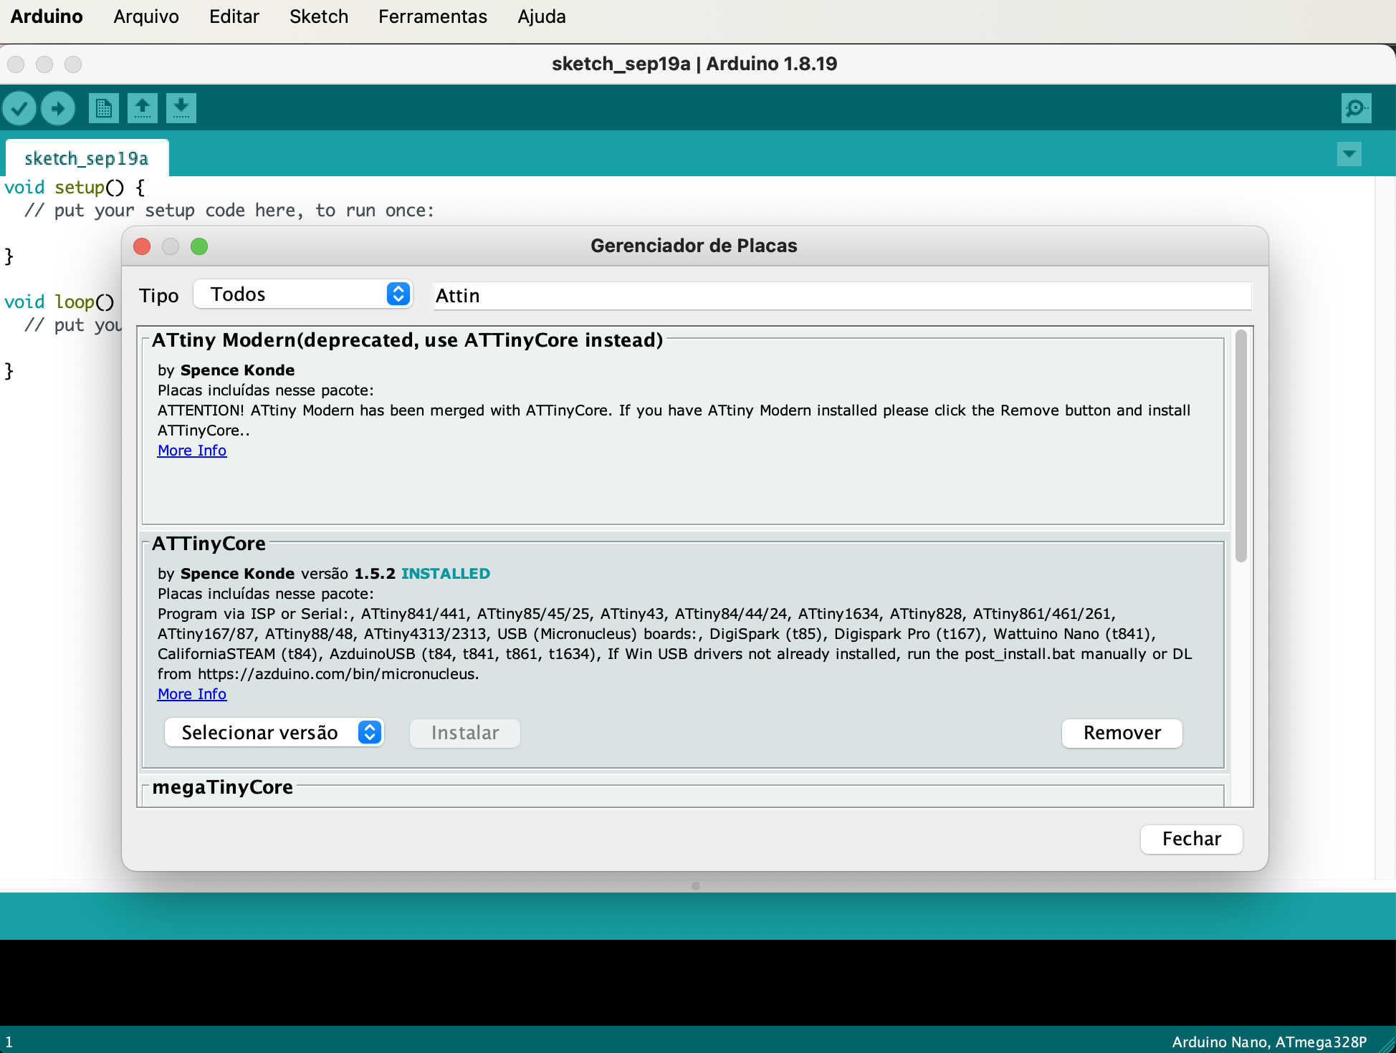Click the Remover button for ATTinyCore
The width and height of the screenshot is (1396, 1053).
coord(1122,733)
